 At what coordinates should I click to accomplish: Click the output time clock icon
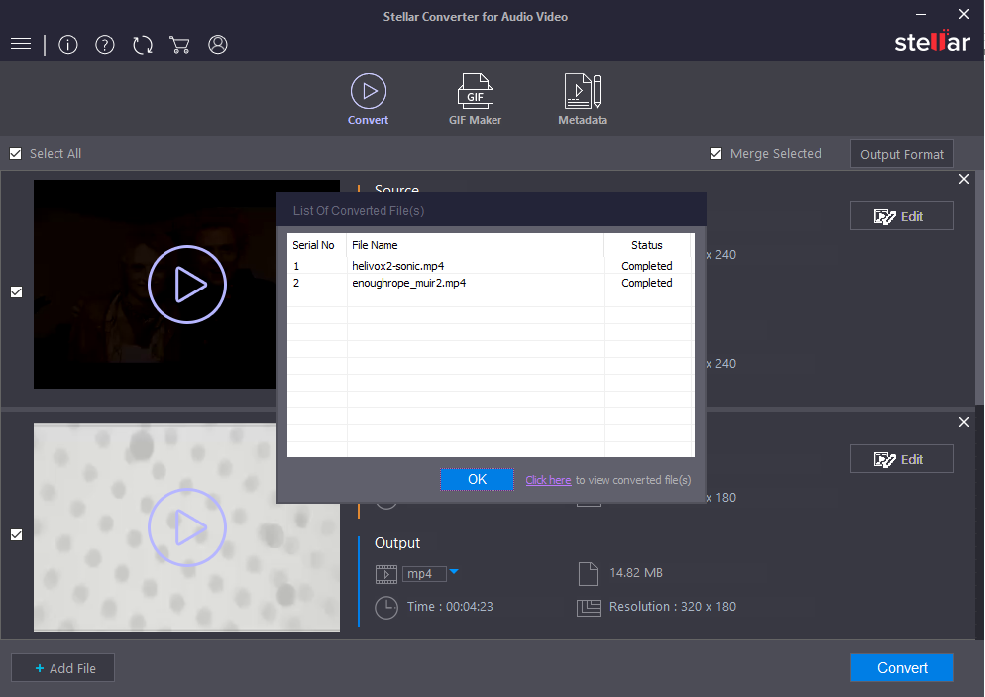pyautogui.click(x=386, y=608)
